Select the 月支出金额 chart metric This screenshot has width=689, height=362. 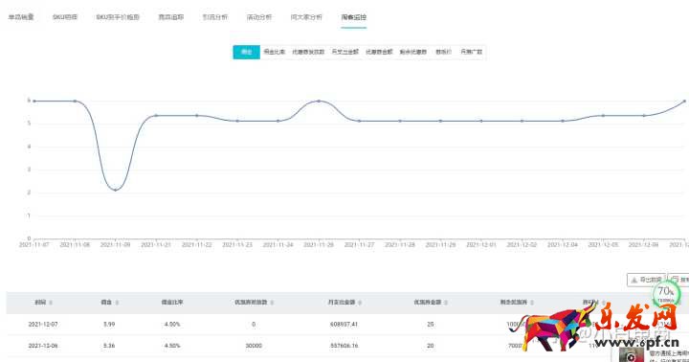344,52
